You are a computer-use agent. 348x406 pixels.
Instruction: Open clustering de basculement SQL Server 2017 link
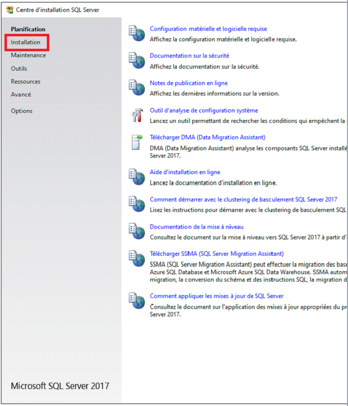[x=243, y=200]
